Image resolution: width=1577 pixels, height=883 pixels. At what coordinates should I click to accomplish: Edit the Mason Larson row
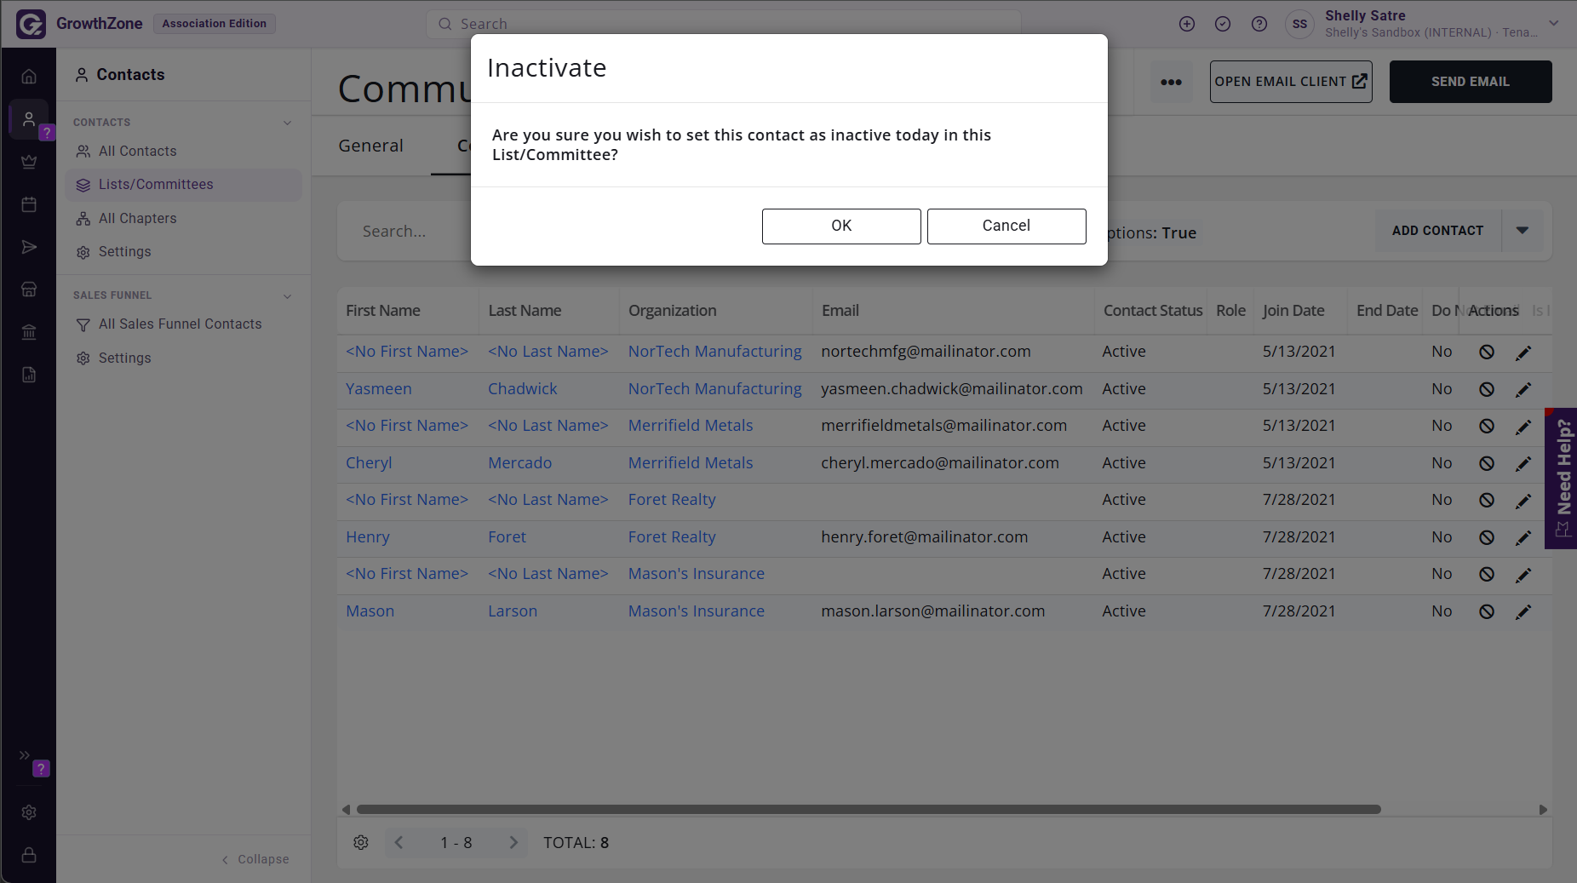pyautogui.click(x=1523, y=611)
